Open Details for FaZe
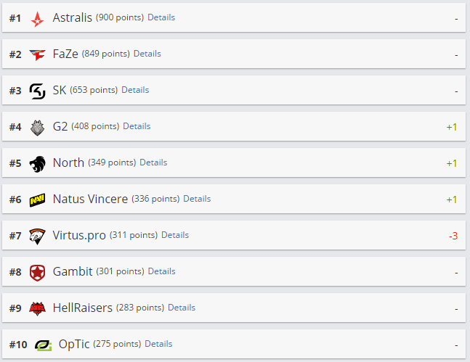Viewport: 470px width, 362px height. [x=147, y=54]
